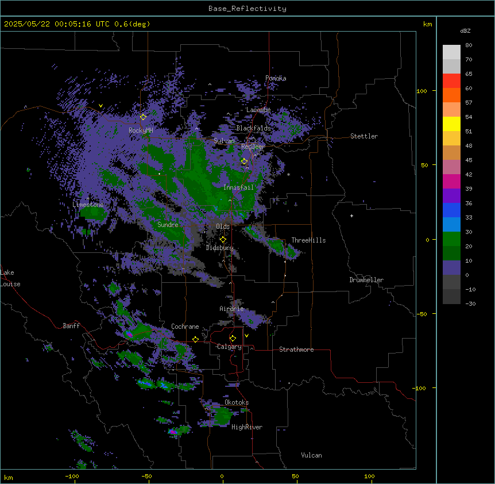Click the ThreeHills label
The width and height of the screenshot is (495, 484).
pos(308,240)
